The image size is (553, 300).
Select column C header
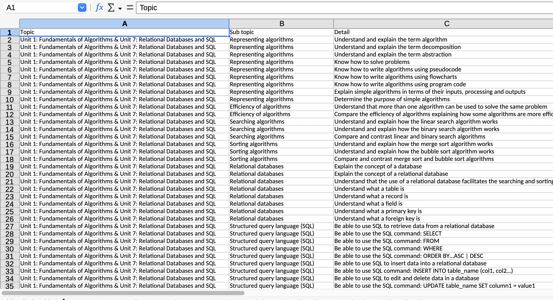[447, 24]
